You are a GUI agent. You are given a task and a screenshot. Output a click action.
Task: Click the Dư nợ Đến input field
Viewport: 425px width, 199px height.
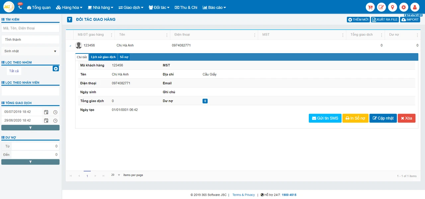(x=35, y=154)
